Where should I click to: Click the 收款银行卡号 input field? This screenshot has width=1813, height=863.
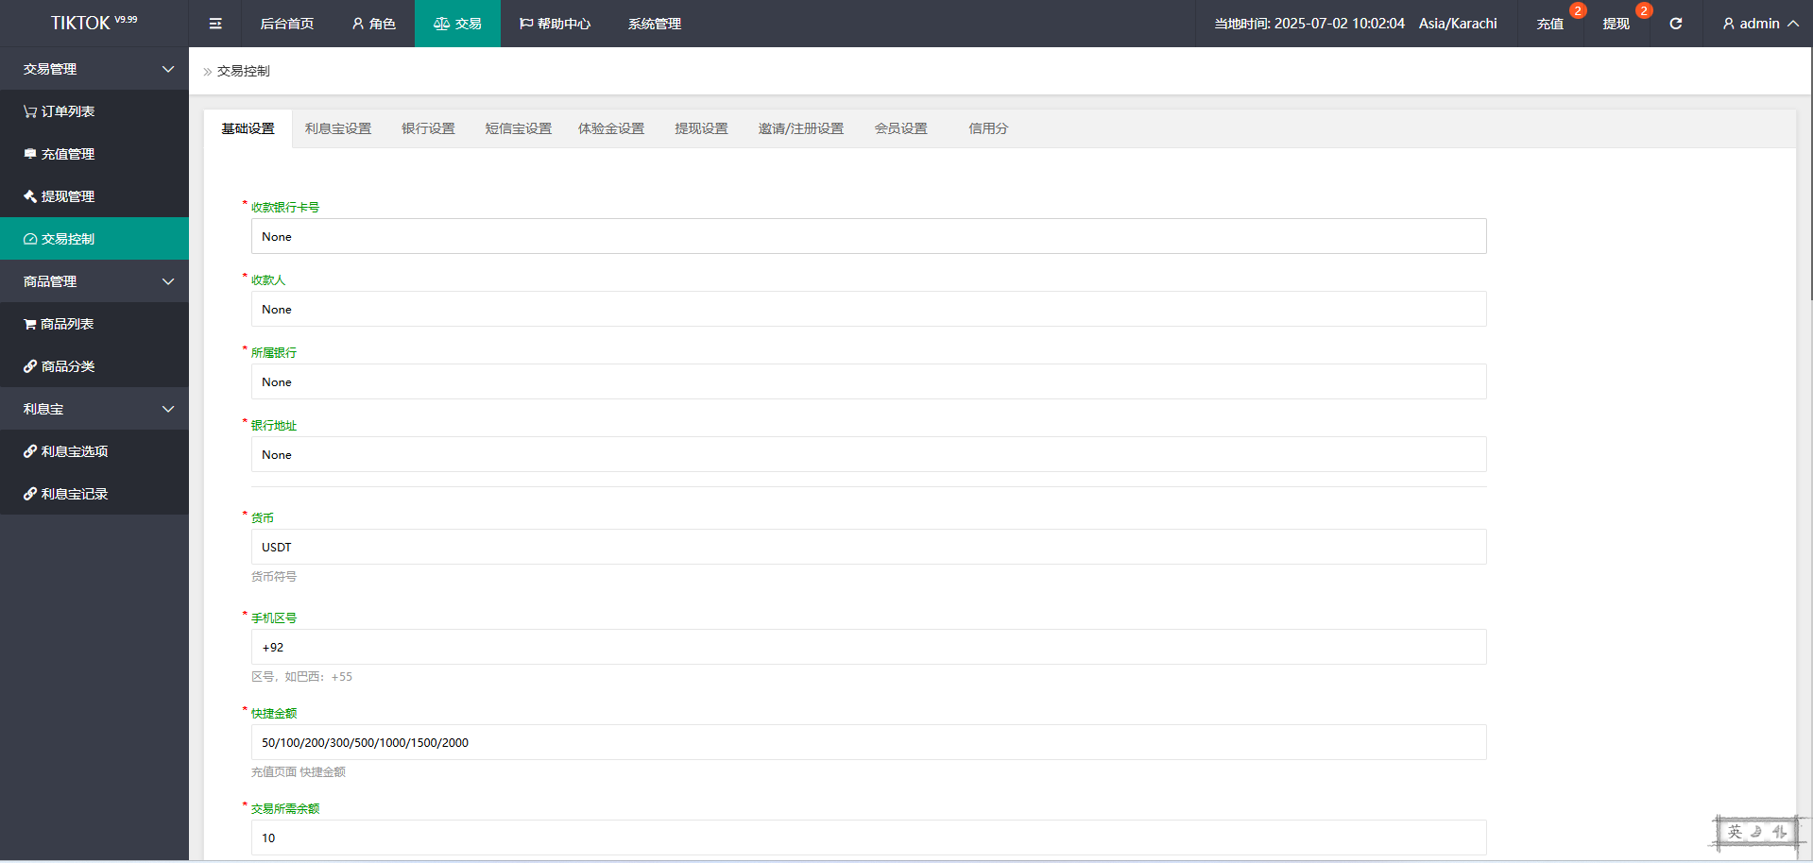pos(868,236)
